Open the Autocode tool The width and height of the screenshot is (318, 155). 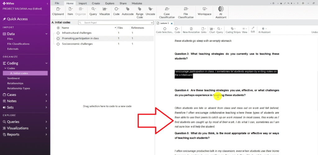127,9
